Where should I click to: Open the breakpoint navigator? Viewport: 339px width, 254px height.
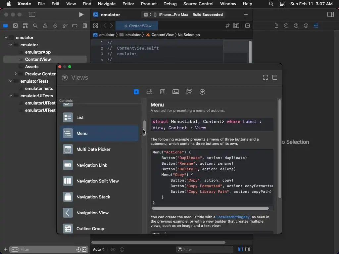tap(75, 26)
